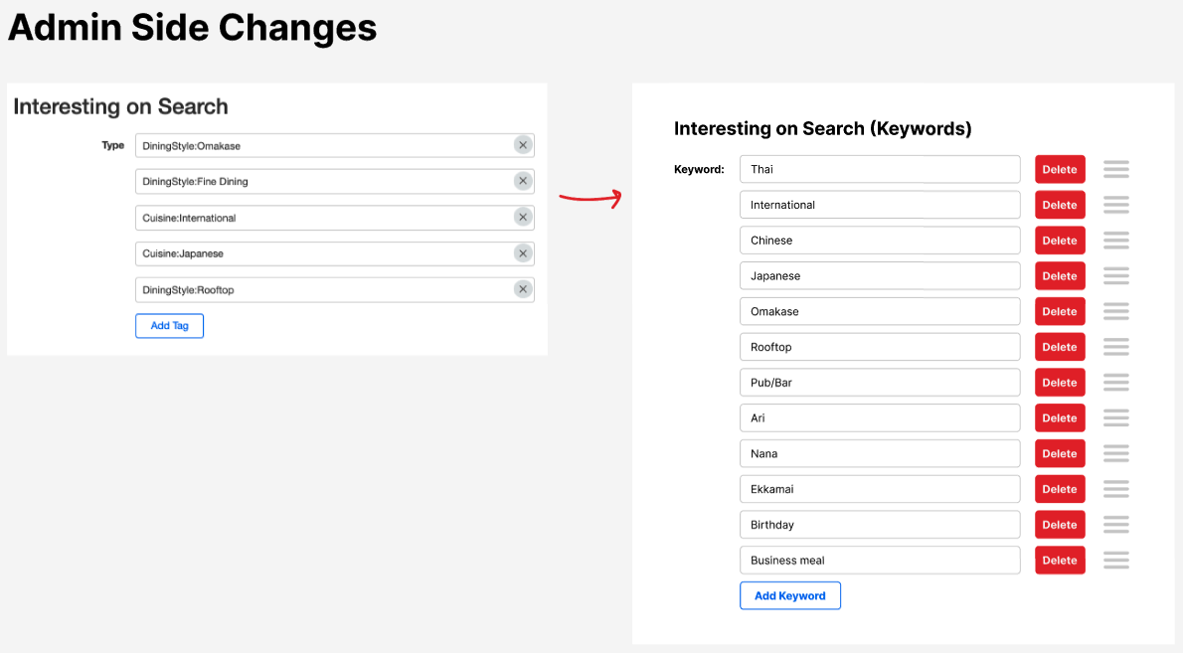Click the drag handle beside Ekkamai
The width and height of the screenshot is (1183, 653).
pos(1115,489)
